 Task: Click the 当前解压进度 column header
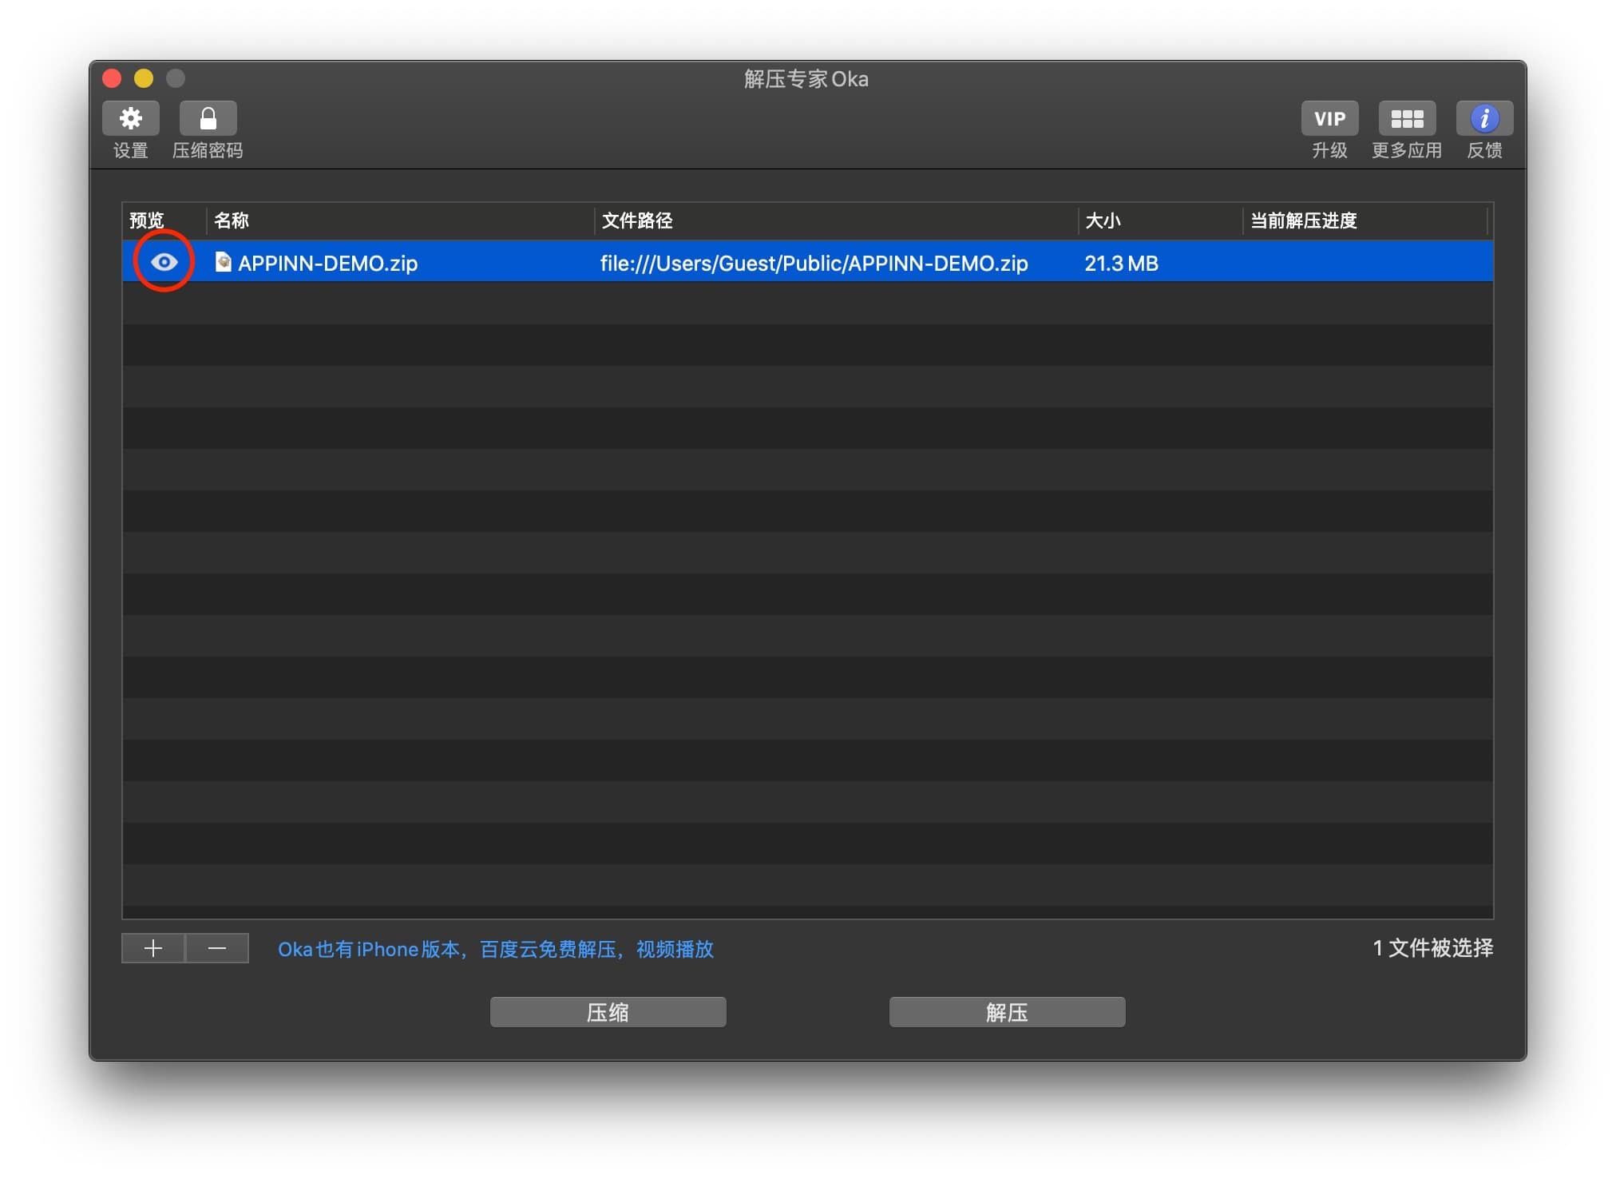pyautogui.click(x=1365, y=220)
